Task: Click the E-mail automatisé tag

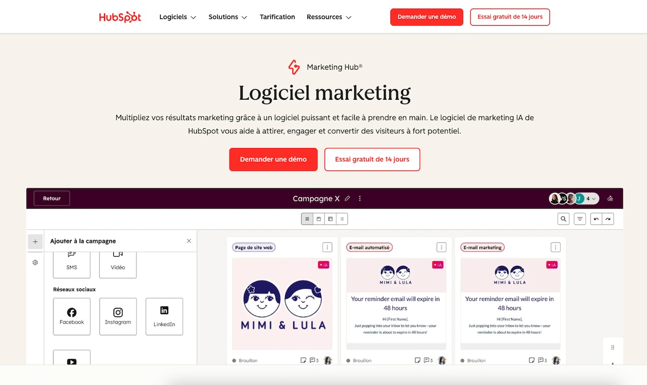Action: [369, 247]
